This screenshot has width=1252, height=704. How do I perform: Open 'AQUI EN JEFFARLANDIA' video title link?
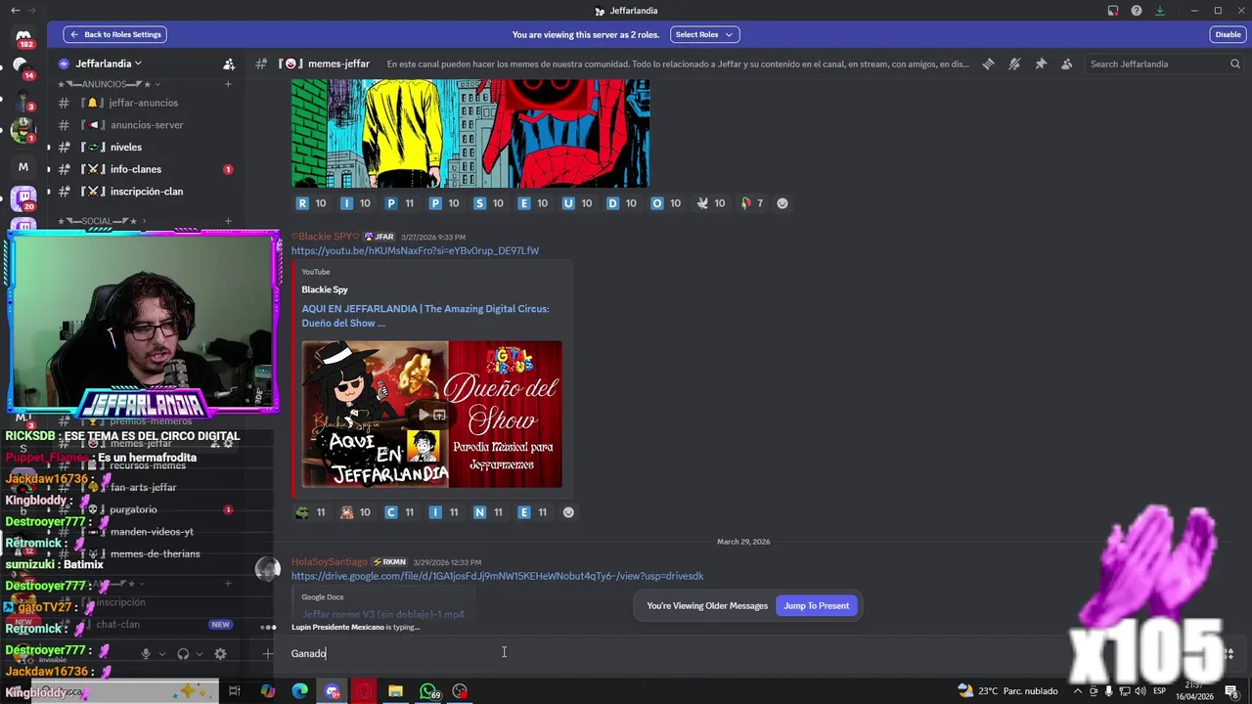pos(425,316)
